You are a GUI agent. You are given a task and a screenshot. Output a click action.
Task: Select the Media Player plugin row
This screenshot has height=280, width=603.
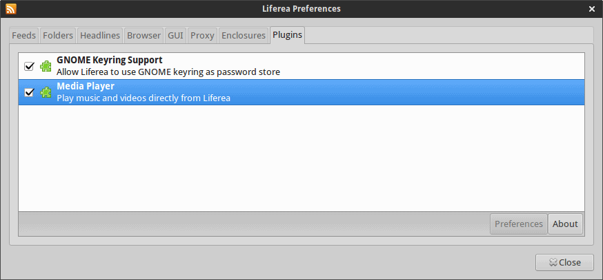[x=301, y=92]
